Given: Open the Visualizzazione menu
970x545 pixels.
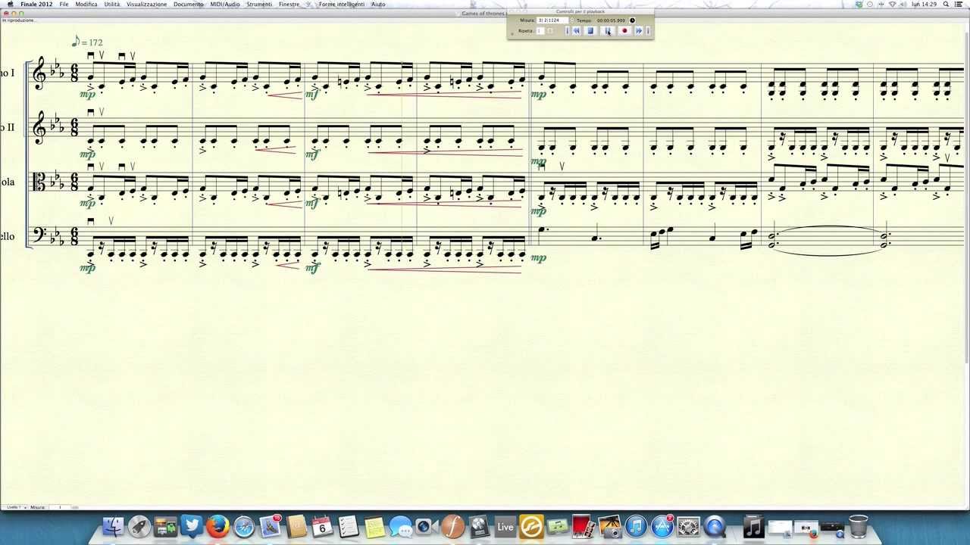Looking at the screenshot, I should point(146,4).
